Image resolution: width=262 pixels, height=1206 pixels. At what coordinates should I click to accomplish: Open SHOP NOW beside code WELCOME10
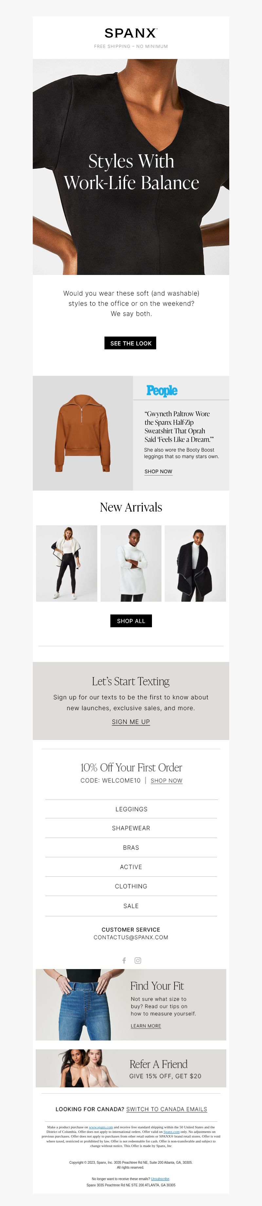point(167,780)
